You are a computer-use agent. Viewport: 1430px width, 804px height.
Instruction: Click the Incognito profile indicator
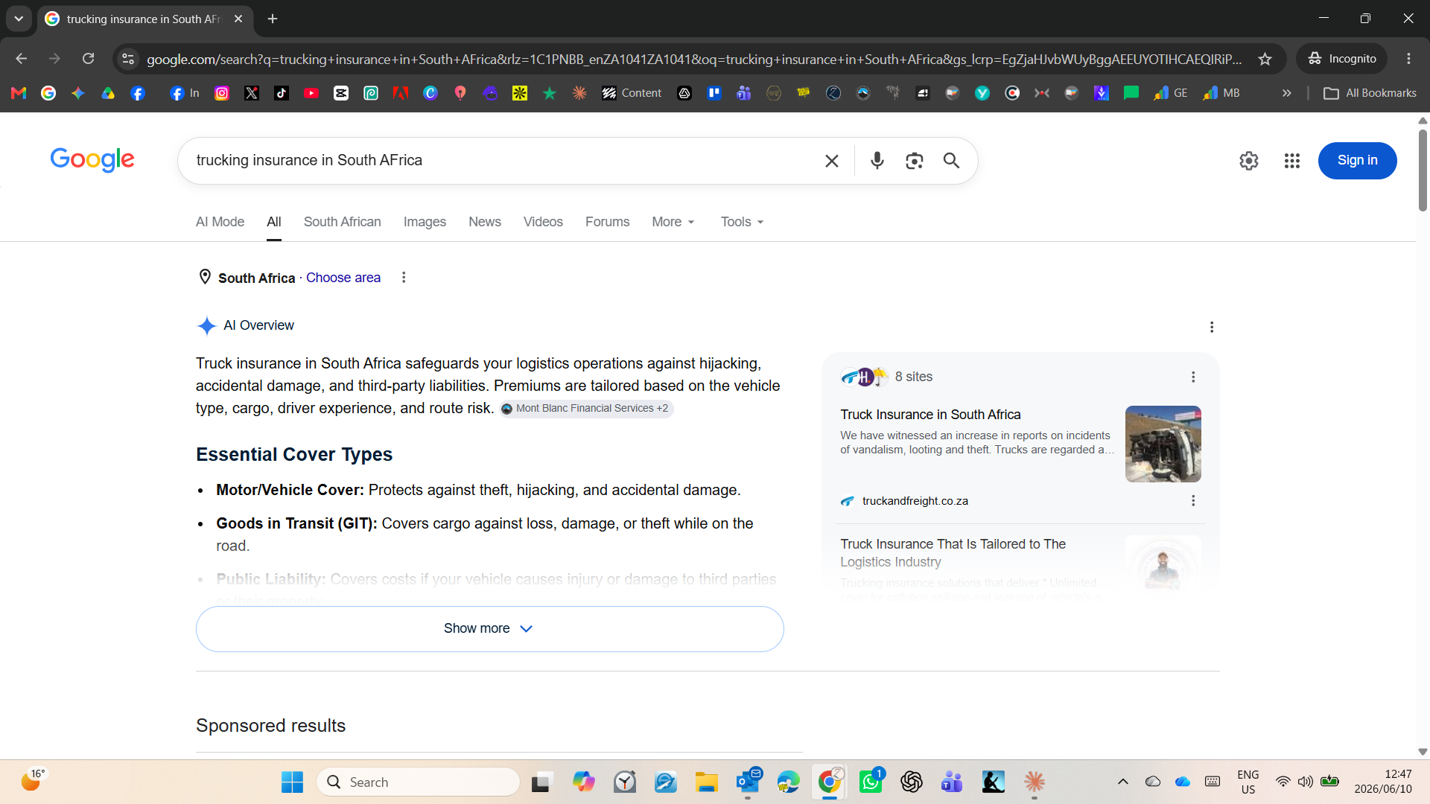point(1342,59)
